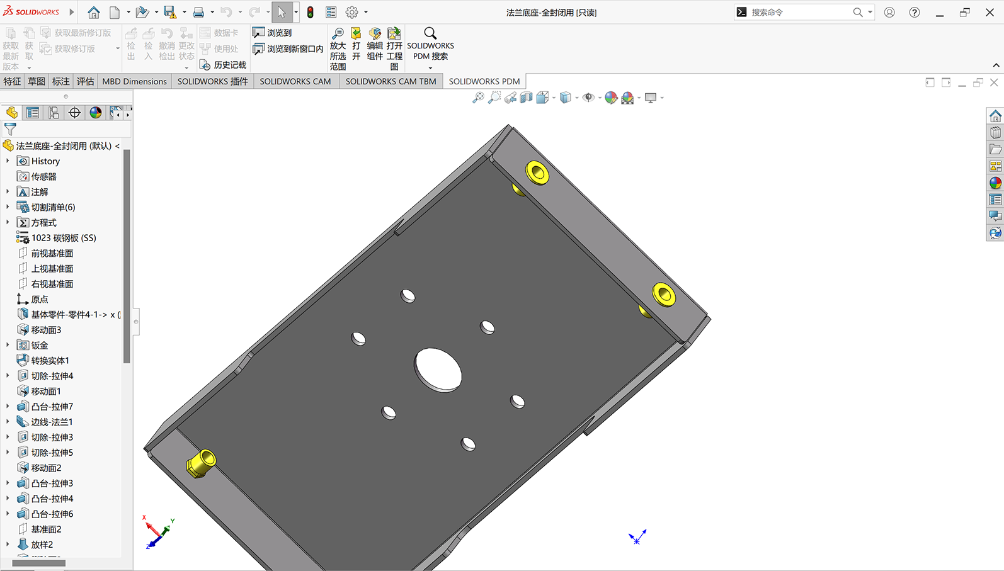Open the DisplayManager color sphere tab
1004x571 pixels.
click(x=96, y=113)
